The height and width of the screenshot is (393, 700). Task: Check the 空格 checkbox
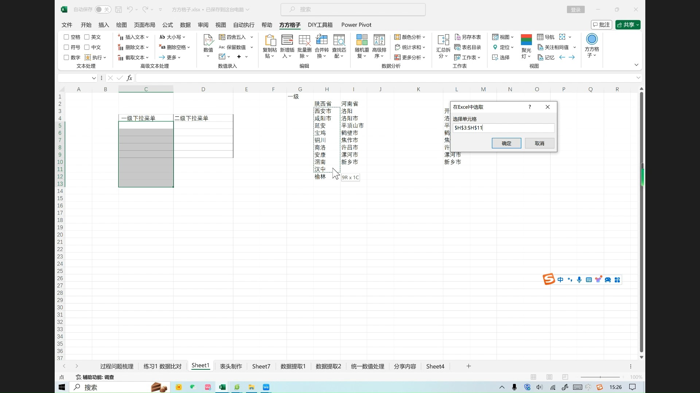(66, 37)
